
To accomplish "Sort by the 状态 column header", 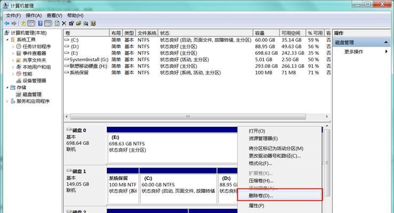I will coord(206,33).
